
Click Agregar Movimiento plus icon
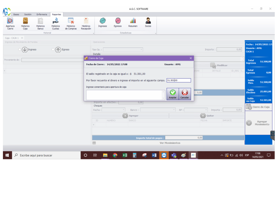tap(249, 123)
